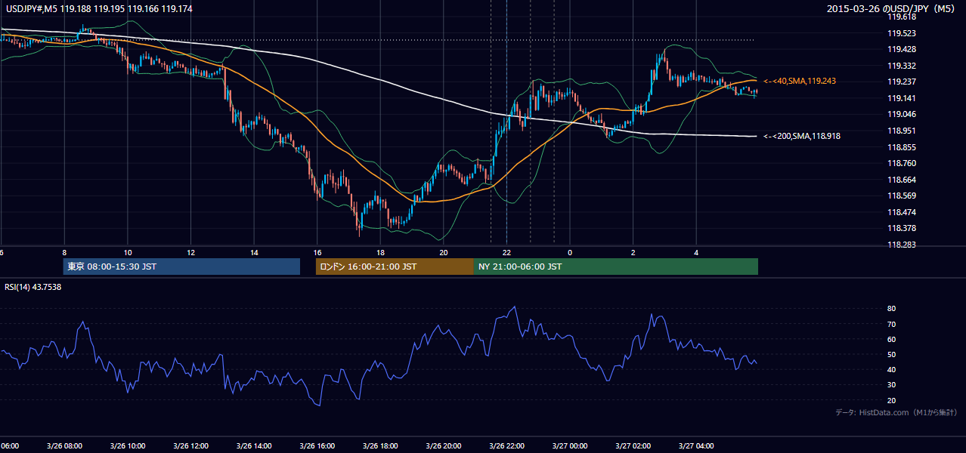
Task: Click the 119.523 price axis label
Action: [903, 33]
